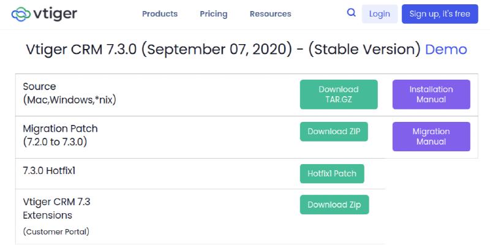Image resolution: width=490 pixels, height=245 pixels.
Task: Follow the Demo link in the heading
Action: point(446,50)
